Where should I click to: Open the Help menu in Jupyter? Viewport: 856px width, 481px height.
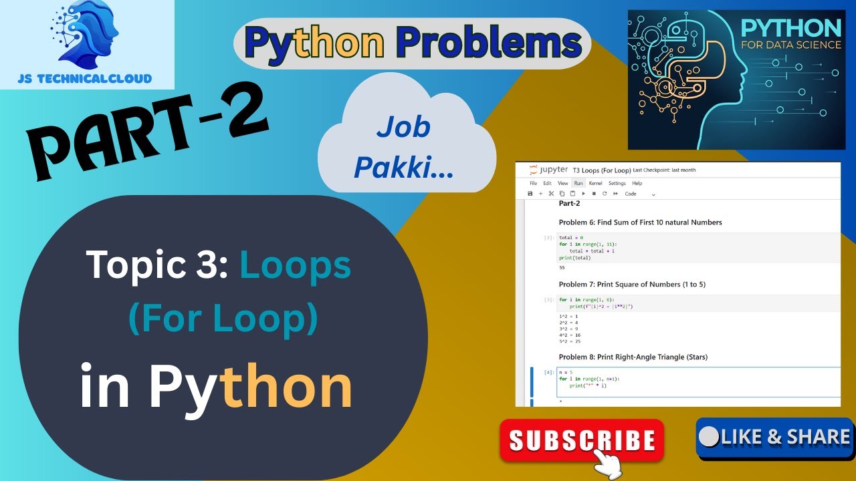(x=637, y=183)
